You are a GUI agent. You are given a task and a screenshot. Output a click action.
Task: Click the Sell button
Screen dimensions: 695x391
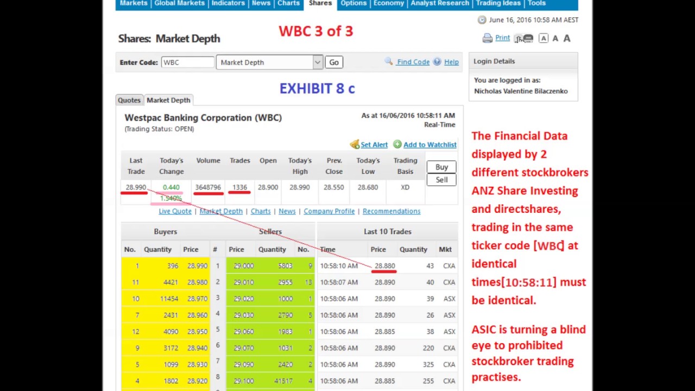pyautogui.click(x=441, y=180)
